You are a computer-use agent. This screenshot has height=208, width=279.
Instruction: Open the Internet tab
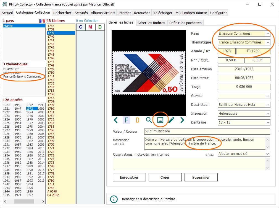click(x=125, y=13)
